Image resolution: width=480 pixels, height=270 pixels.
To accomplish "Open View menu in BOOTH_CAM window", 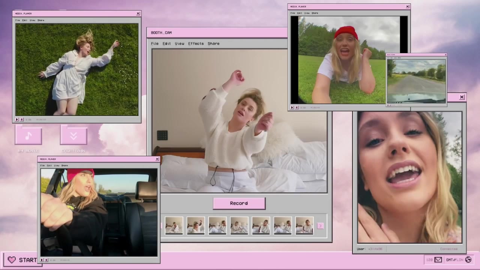I will tap(179, 43).
